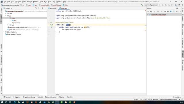
Task: Open the Tools menu
Action: (x=50, y=2)
